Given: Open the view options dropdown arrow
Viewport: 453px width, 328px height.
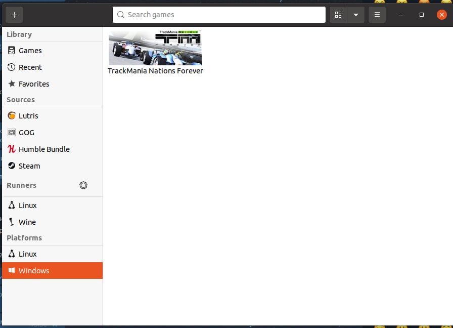Looking at the screenshot, I should (x=356, y=15).
